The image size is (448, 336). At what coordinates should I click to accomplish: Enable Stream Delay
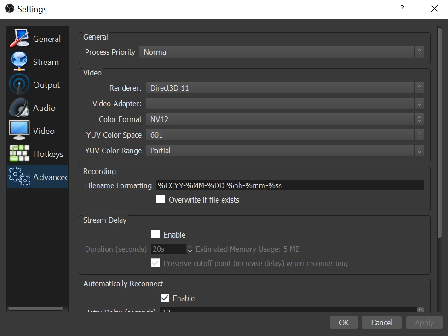[x=155, y=234]
